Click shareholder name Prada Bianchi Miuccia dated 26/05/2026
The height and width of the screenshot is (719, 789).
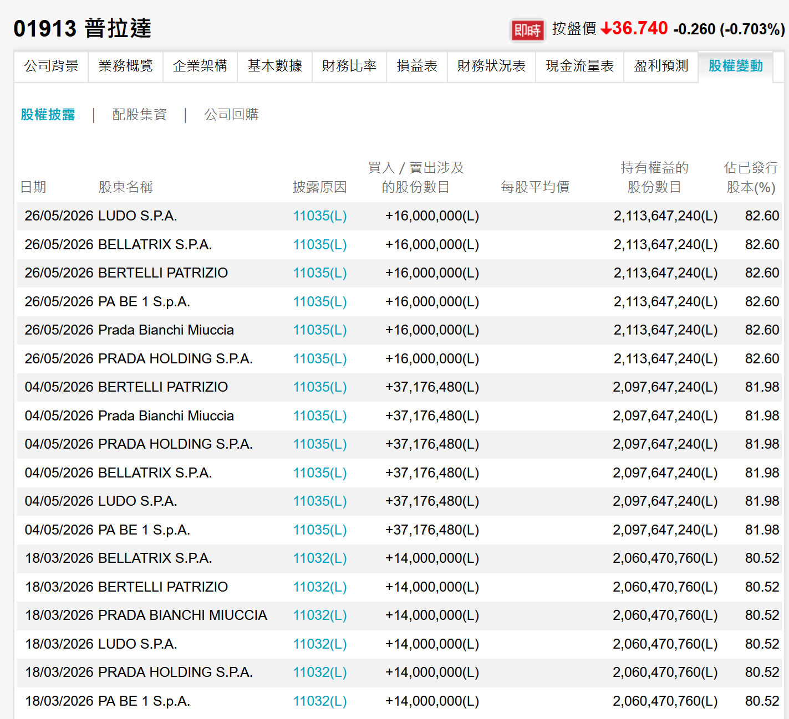pyautogui.click(x=166, y=330)
